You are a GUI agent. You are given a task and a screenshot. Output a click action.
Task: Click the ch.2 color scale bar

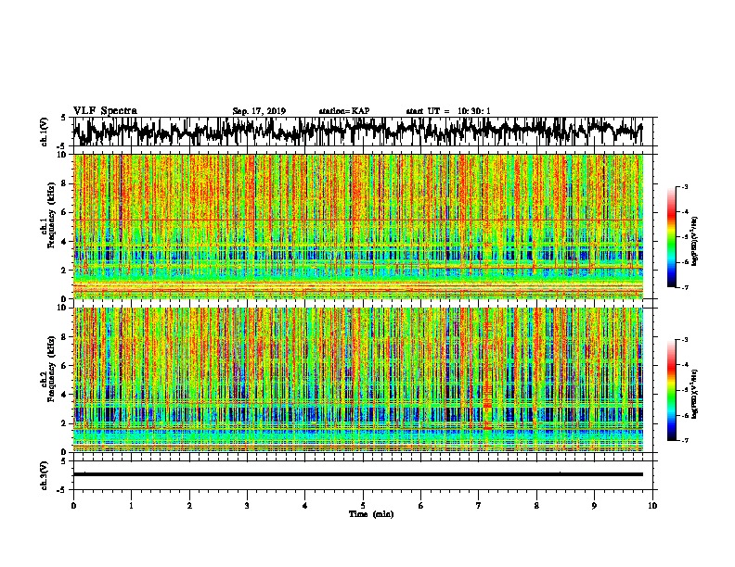(671, 390)
